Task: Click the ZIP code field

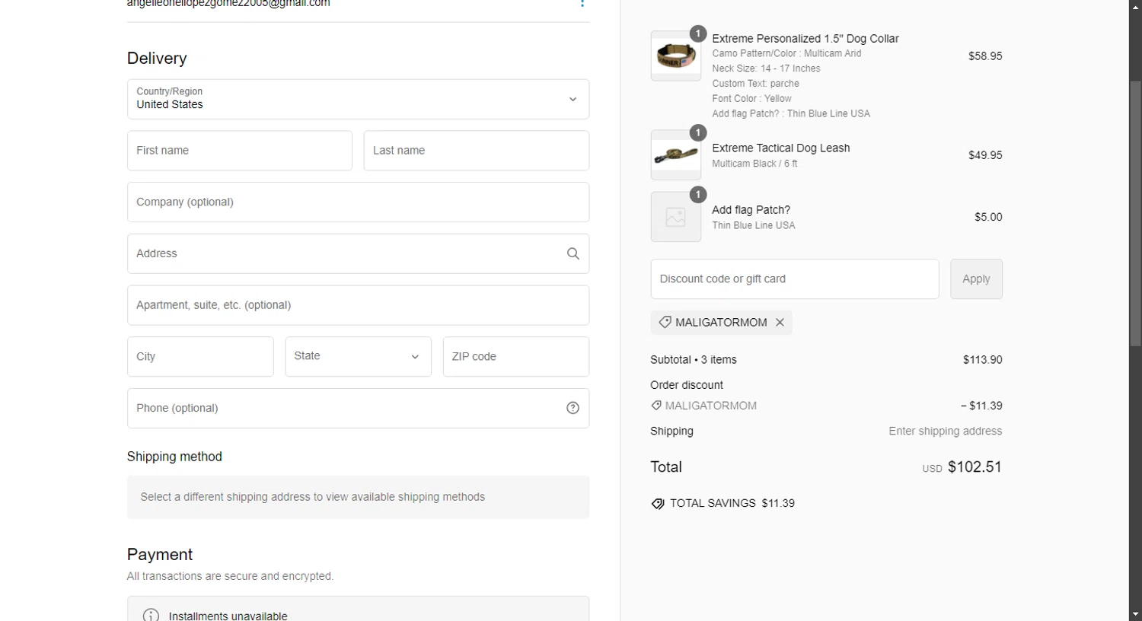Action: click(515, 356)
